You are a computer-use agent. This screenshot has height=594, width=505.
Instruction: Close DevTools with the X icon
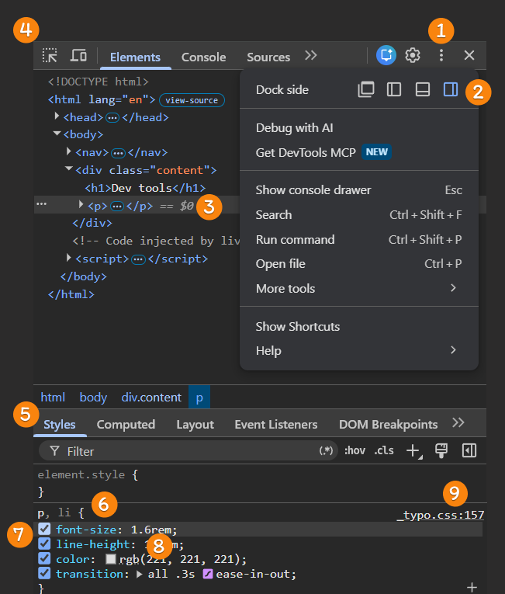tap(469, 55)
